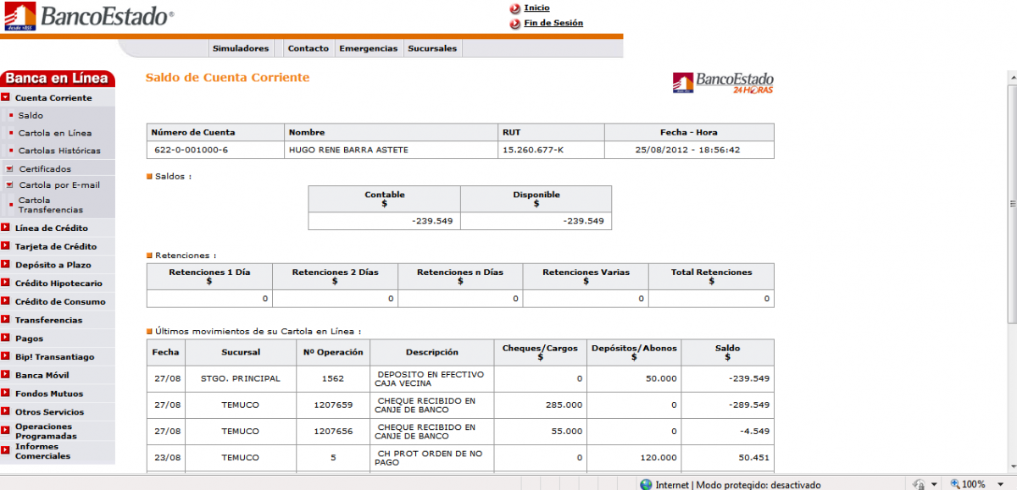Expand the Crédito de Consumo section
Image resolution: width=1017 pixels, height=490 pixels.
[6, 302]
